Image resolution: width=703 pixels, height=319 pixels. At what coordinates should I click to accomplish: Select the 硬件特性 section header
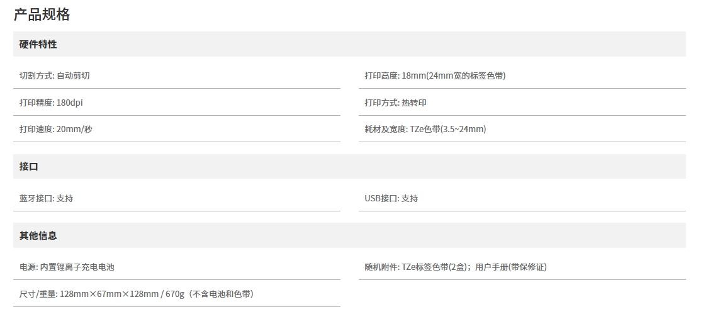coord(38,44)
